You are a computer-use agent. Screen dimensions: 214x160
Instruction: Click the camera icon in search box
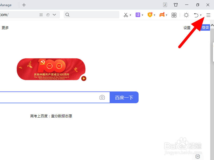coord(102,97)
